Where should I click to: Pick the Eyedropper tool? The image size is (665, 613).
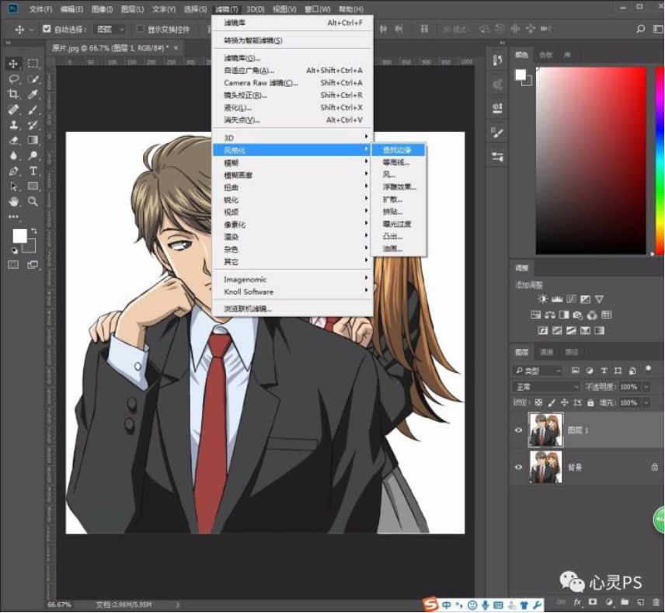coord(33,94)
